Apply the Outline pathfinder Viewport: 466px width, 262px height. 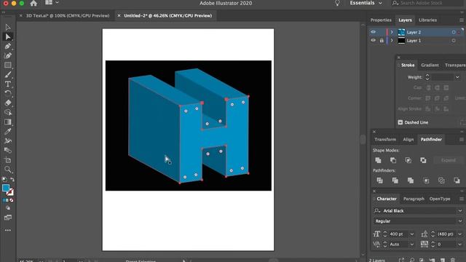[441, 180]
